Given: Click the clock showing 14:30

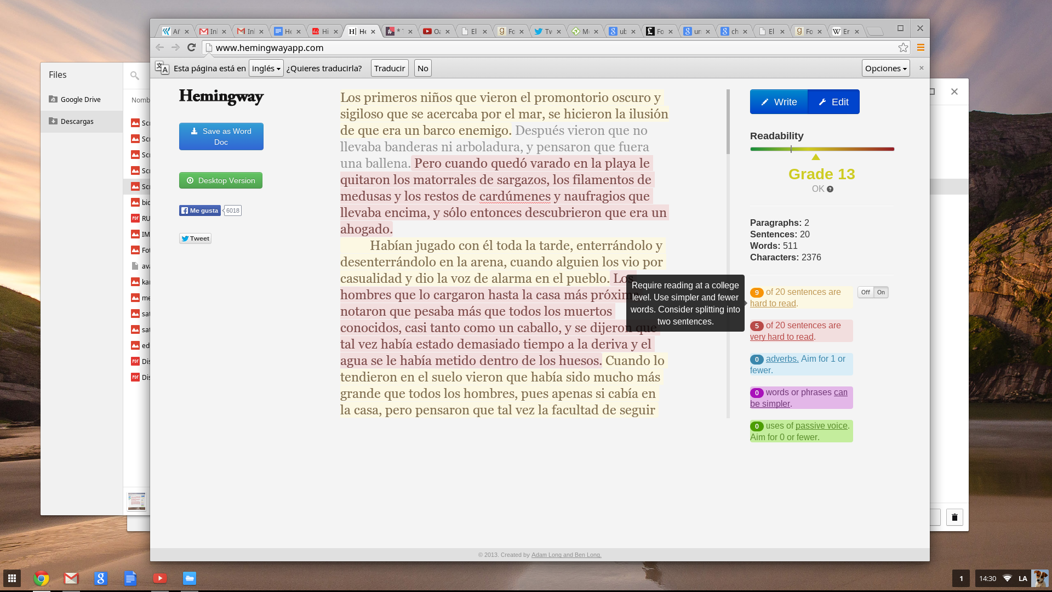Looking at the screenshot, I should click(x=987, y=578).
